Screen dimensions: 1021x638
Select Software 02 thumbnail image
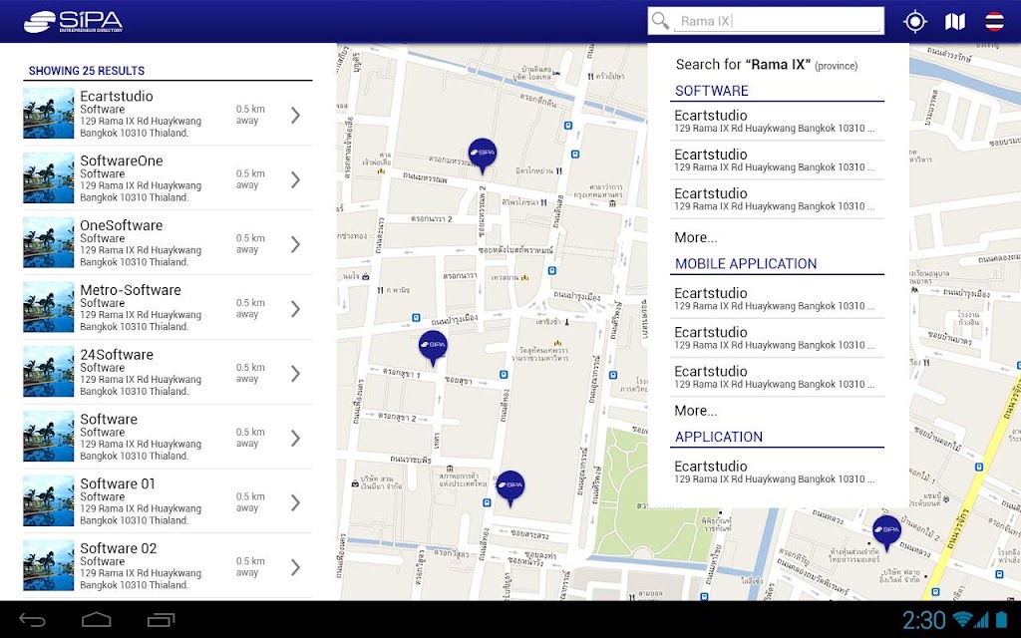pyautogui.click(x=49, y=565)
